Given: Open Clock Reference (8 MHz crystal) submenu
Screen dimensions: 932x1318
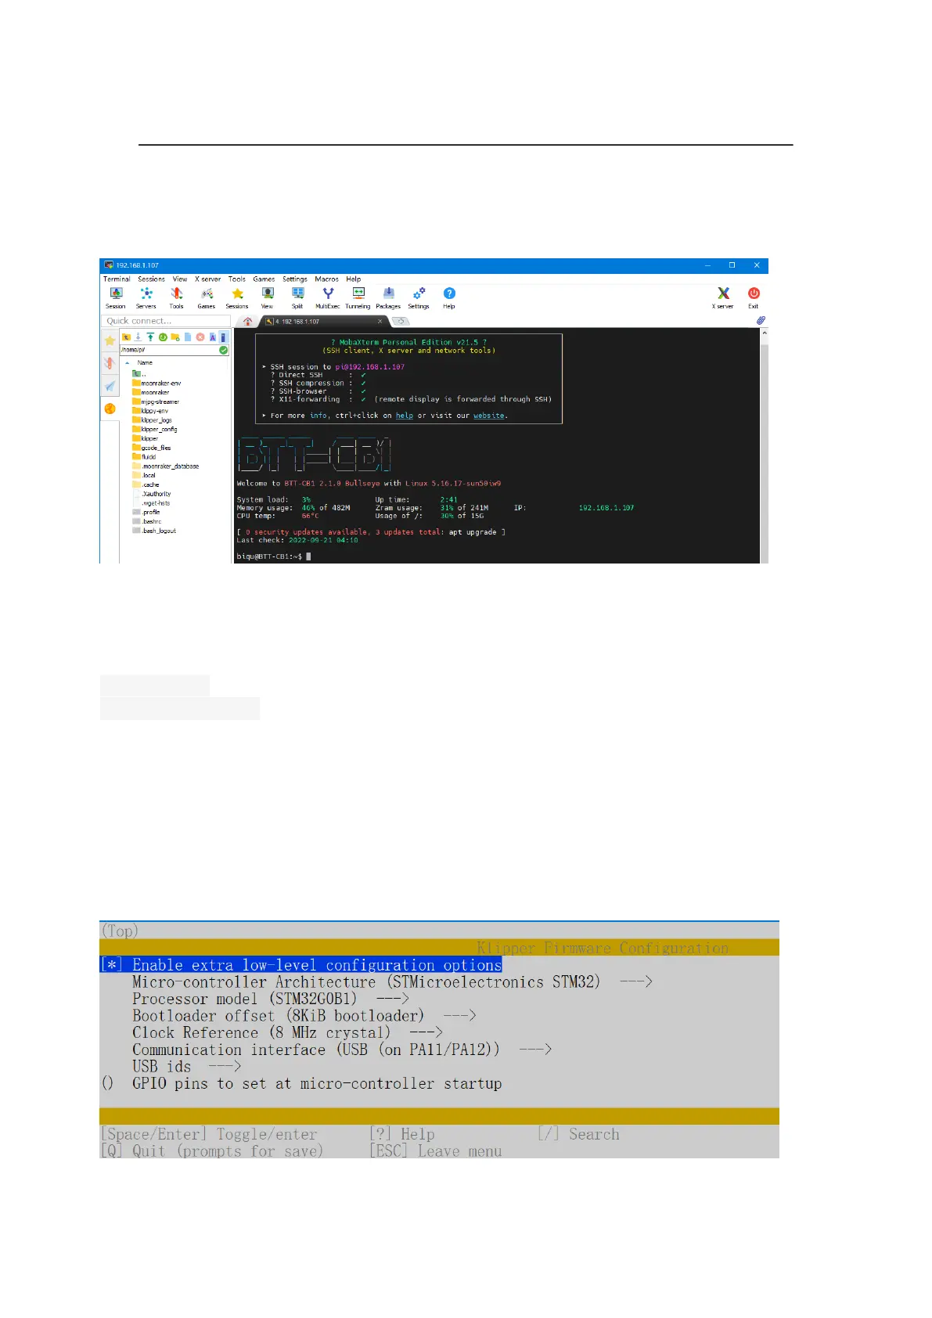Looking at the screenshot, I should tap(287, 1033).
